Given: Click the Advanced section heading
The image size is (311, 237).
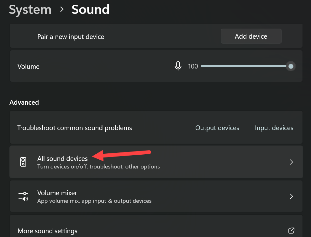Looking at the screenshot, I should [24, 102].
